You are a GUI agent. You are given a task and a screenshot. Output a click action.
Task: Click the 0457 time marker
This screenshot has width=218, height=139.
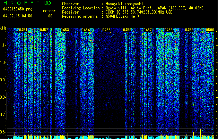tap(148, 30)
